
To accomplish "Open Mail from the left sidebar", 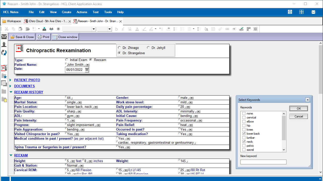I will point(4,37).
